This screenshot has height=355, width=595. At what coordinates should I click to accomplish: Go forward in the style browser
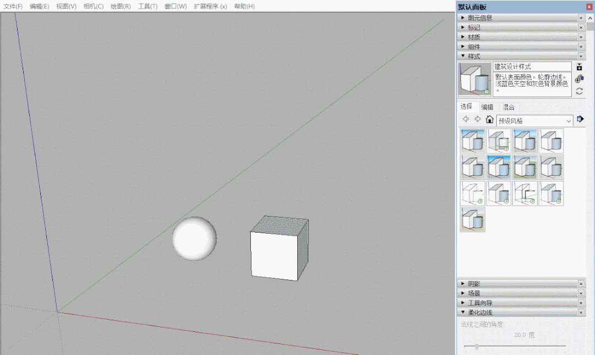(x=478, y=119)
